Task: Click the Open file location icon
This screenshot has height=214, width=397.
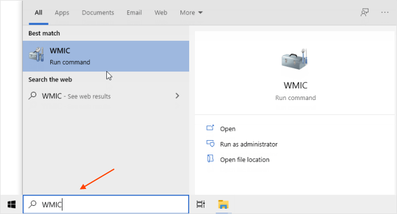Action: [x=210, y=159]
